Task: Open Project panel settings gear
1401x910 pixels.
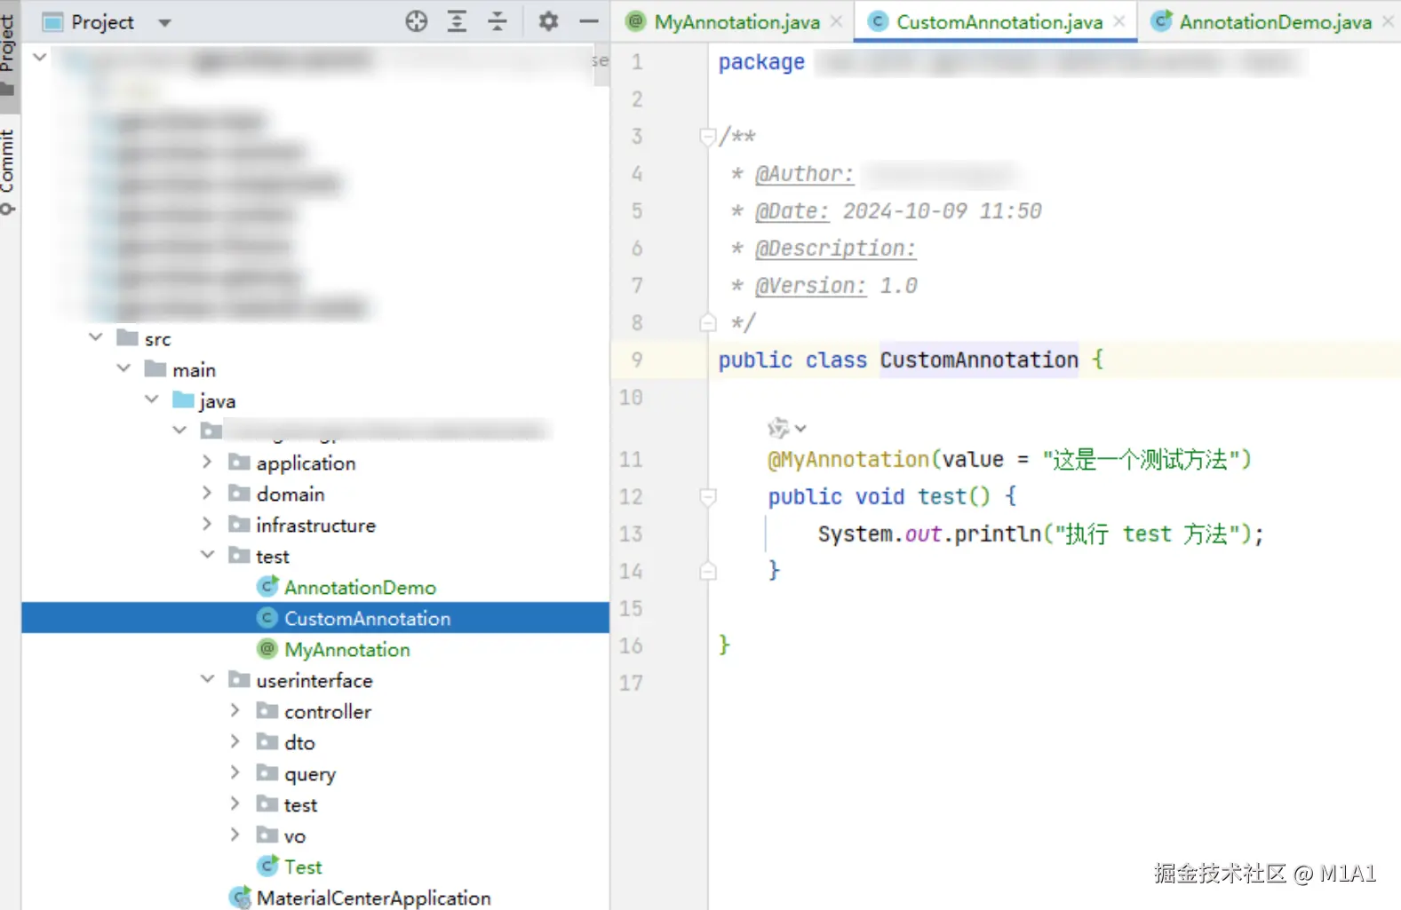Action: [x=548, y=21]
